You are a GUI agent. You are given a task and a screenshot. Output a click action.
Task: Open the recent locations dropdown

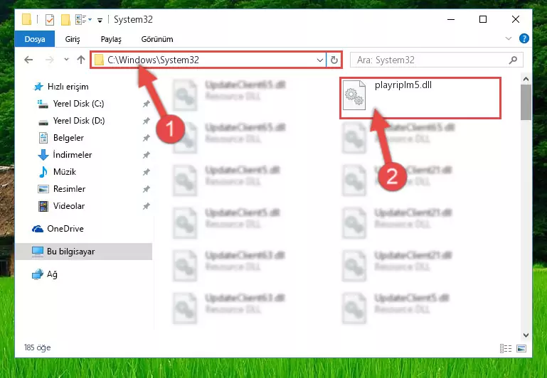tap(66, 60)
